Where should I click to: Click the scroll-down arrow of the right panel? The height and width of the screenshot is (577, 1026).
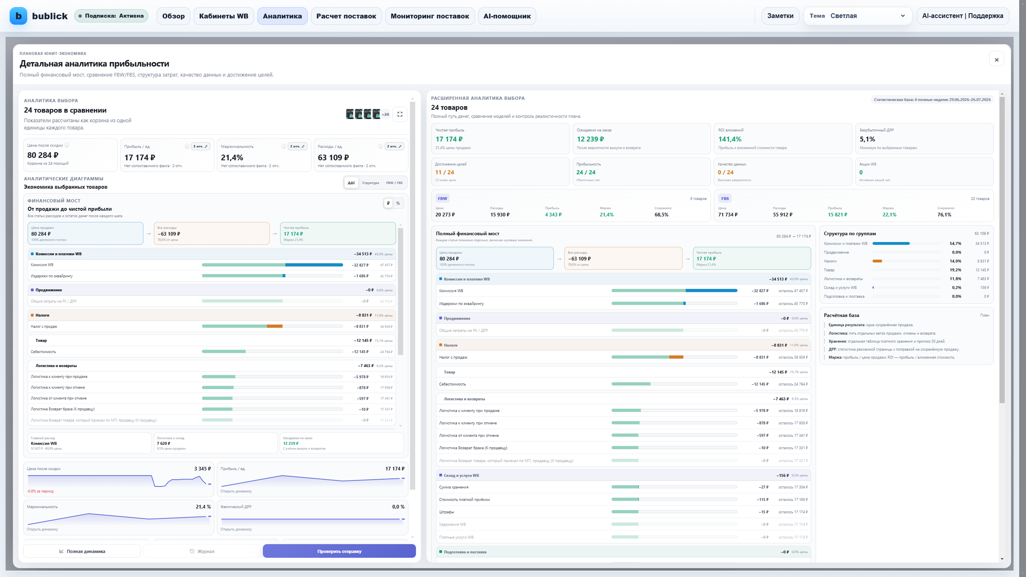1002,559
